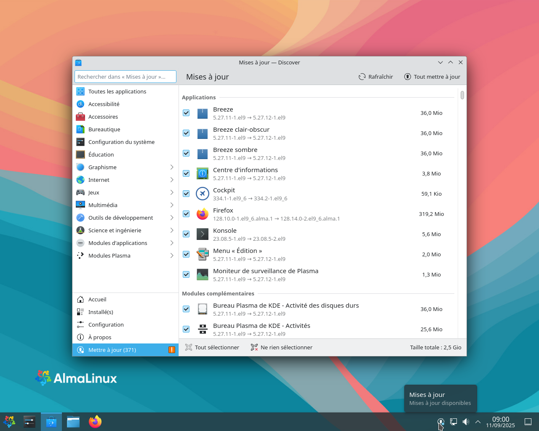Click the Activité des disques durs icon
Viewport: 539px width, 431px height.
pyautogui.click(x=203, y=309)
